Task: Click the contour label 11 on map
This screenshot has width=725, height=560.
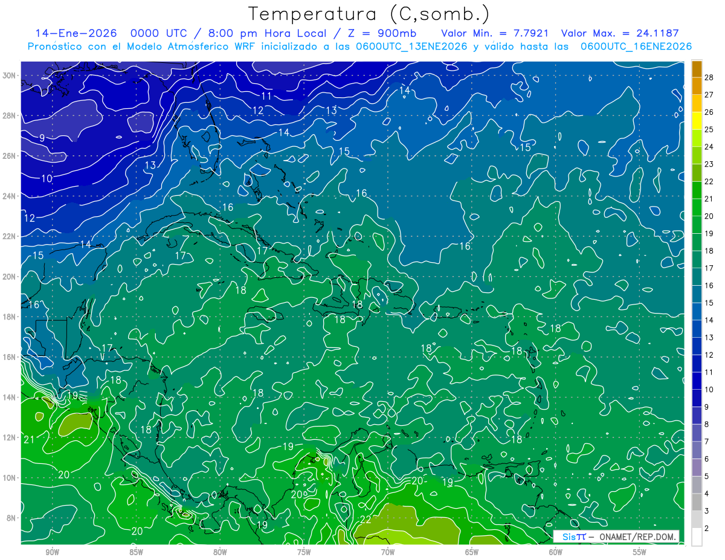Action: pos(266,96)
